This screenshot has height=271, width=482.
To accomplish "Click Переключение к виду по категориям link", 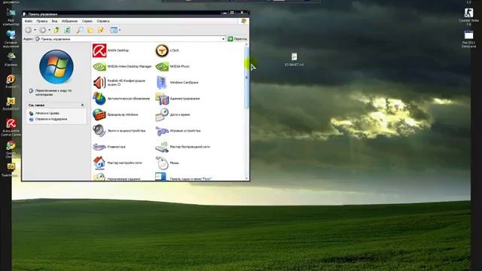I will (53, 93).
